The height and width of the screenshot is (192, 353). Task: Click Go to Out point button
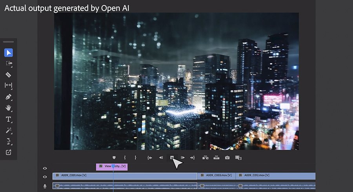(193, 158)
